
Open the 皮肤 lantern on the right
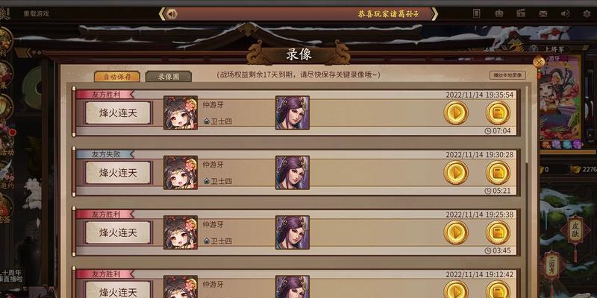575,229
